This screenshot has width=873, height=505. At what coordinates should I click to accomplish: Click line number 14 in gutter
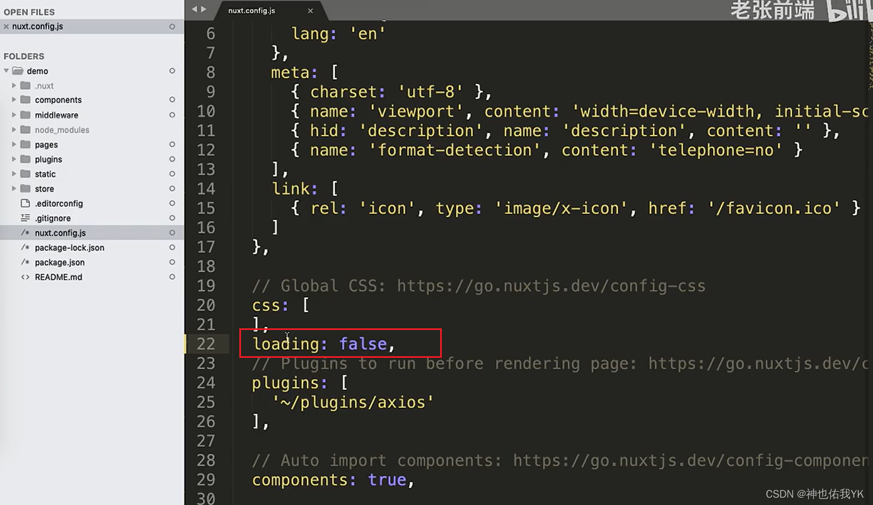point(206,189)
